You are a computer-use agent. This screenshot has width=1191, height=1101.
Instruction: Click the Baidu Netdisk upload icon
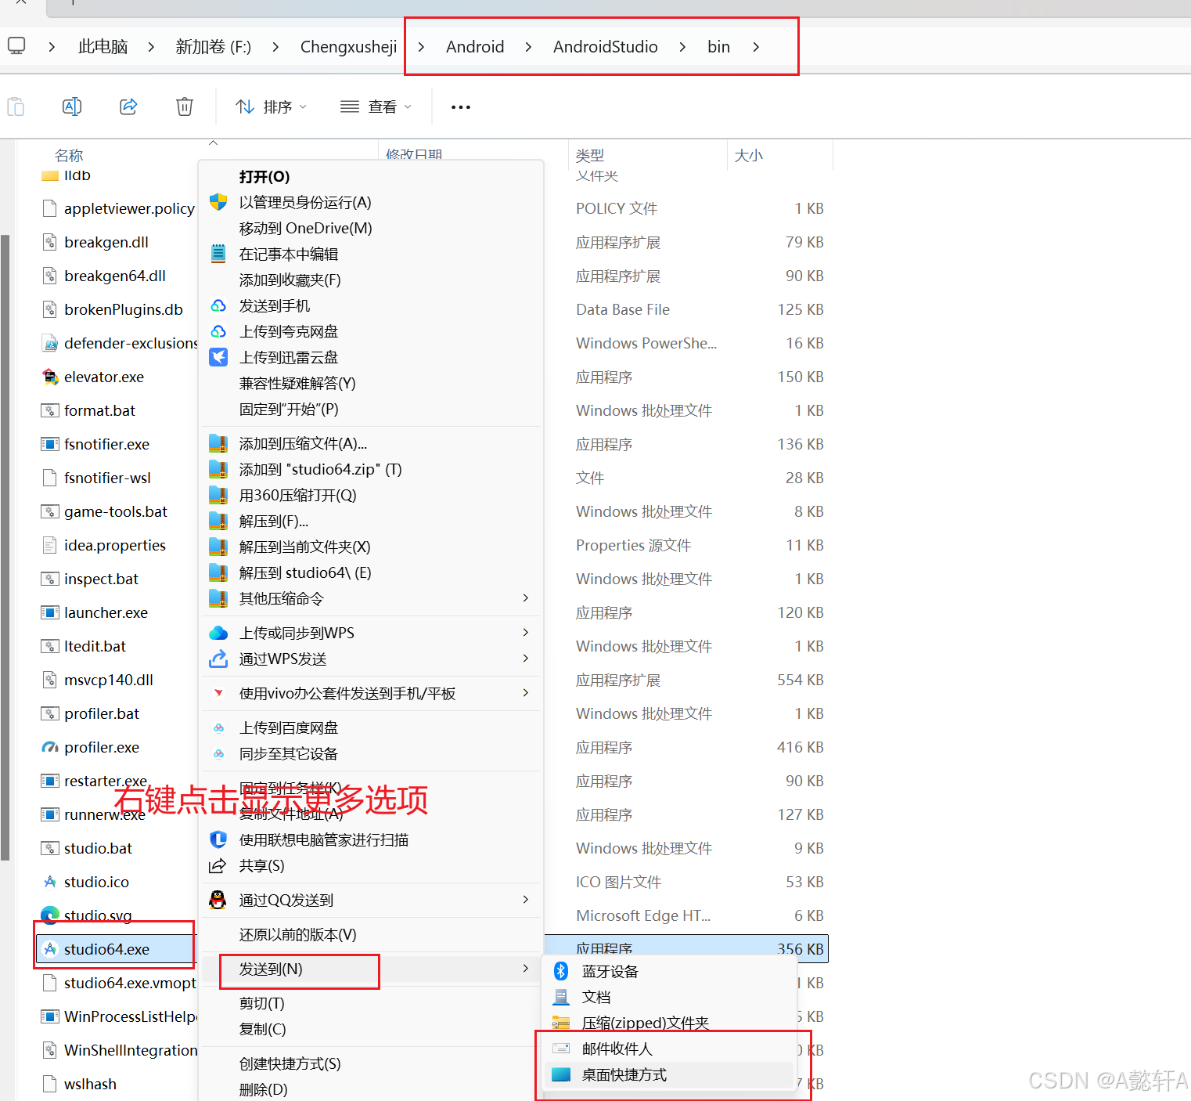click(218, 727)
